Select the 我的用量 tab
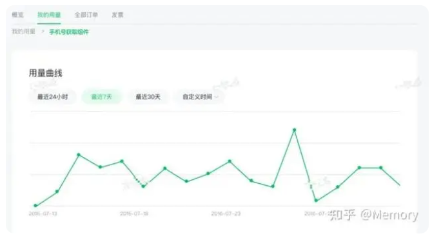This screenshot has height=238, width=432. pos(49,15)
